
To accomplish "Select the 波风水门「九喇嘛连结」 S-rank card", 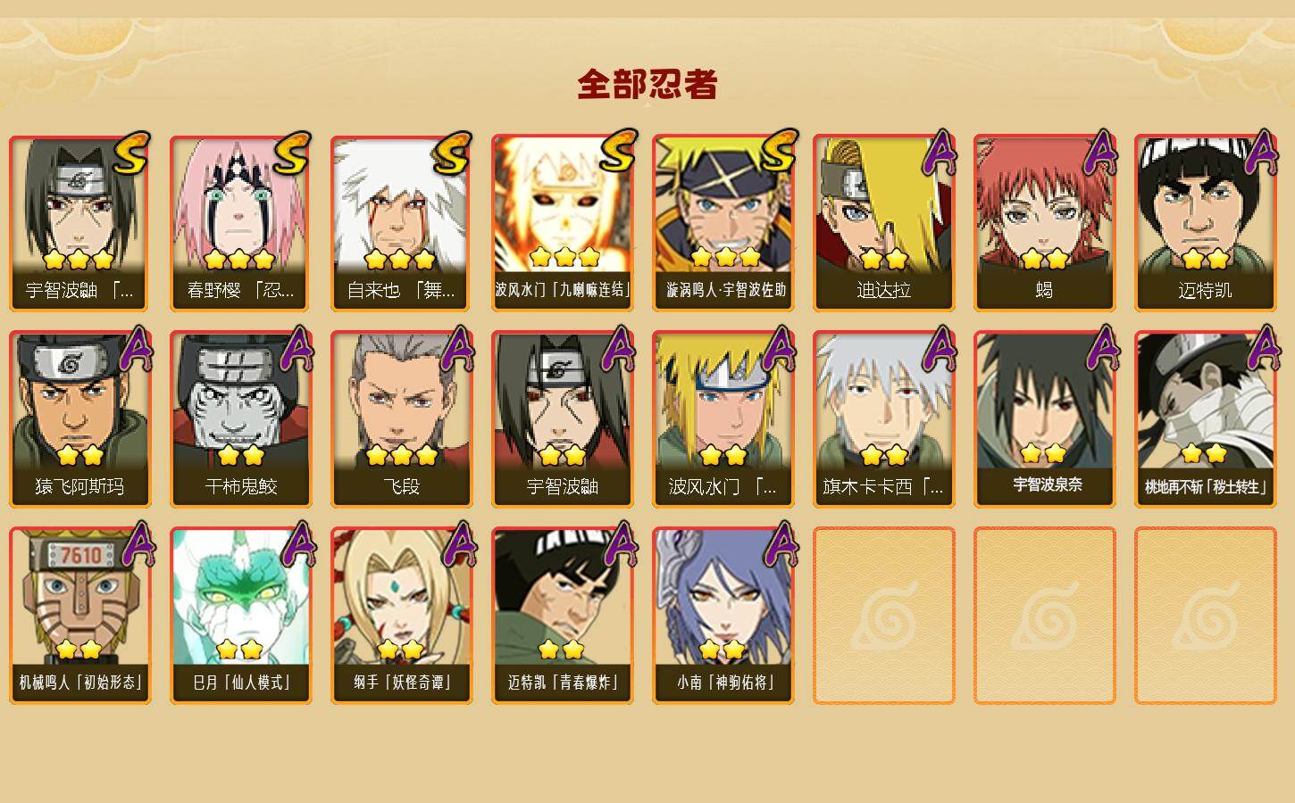I will (x=562, y=223).
